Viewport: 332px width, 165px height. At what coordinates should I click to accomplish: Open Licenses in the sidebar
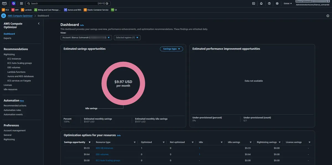(x=8, y=85)
